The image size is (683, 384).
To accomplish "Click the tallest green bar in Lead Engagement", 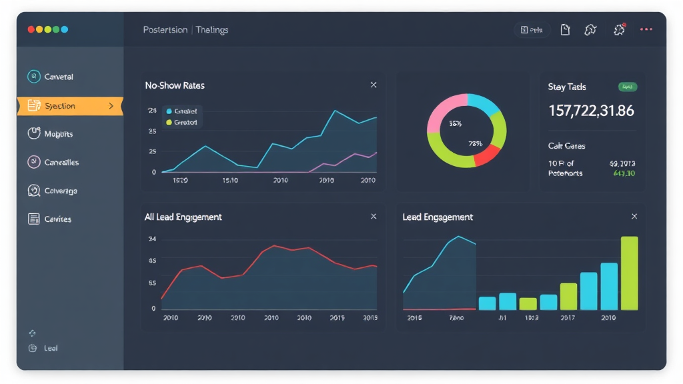I will pyautogui.click(x=630, y=273).
